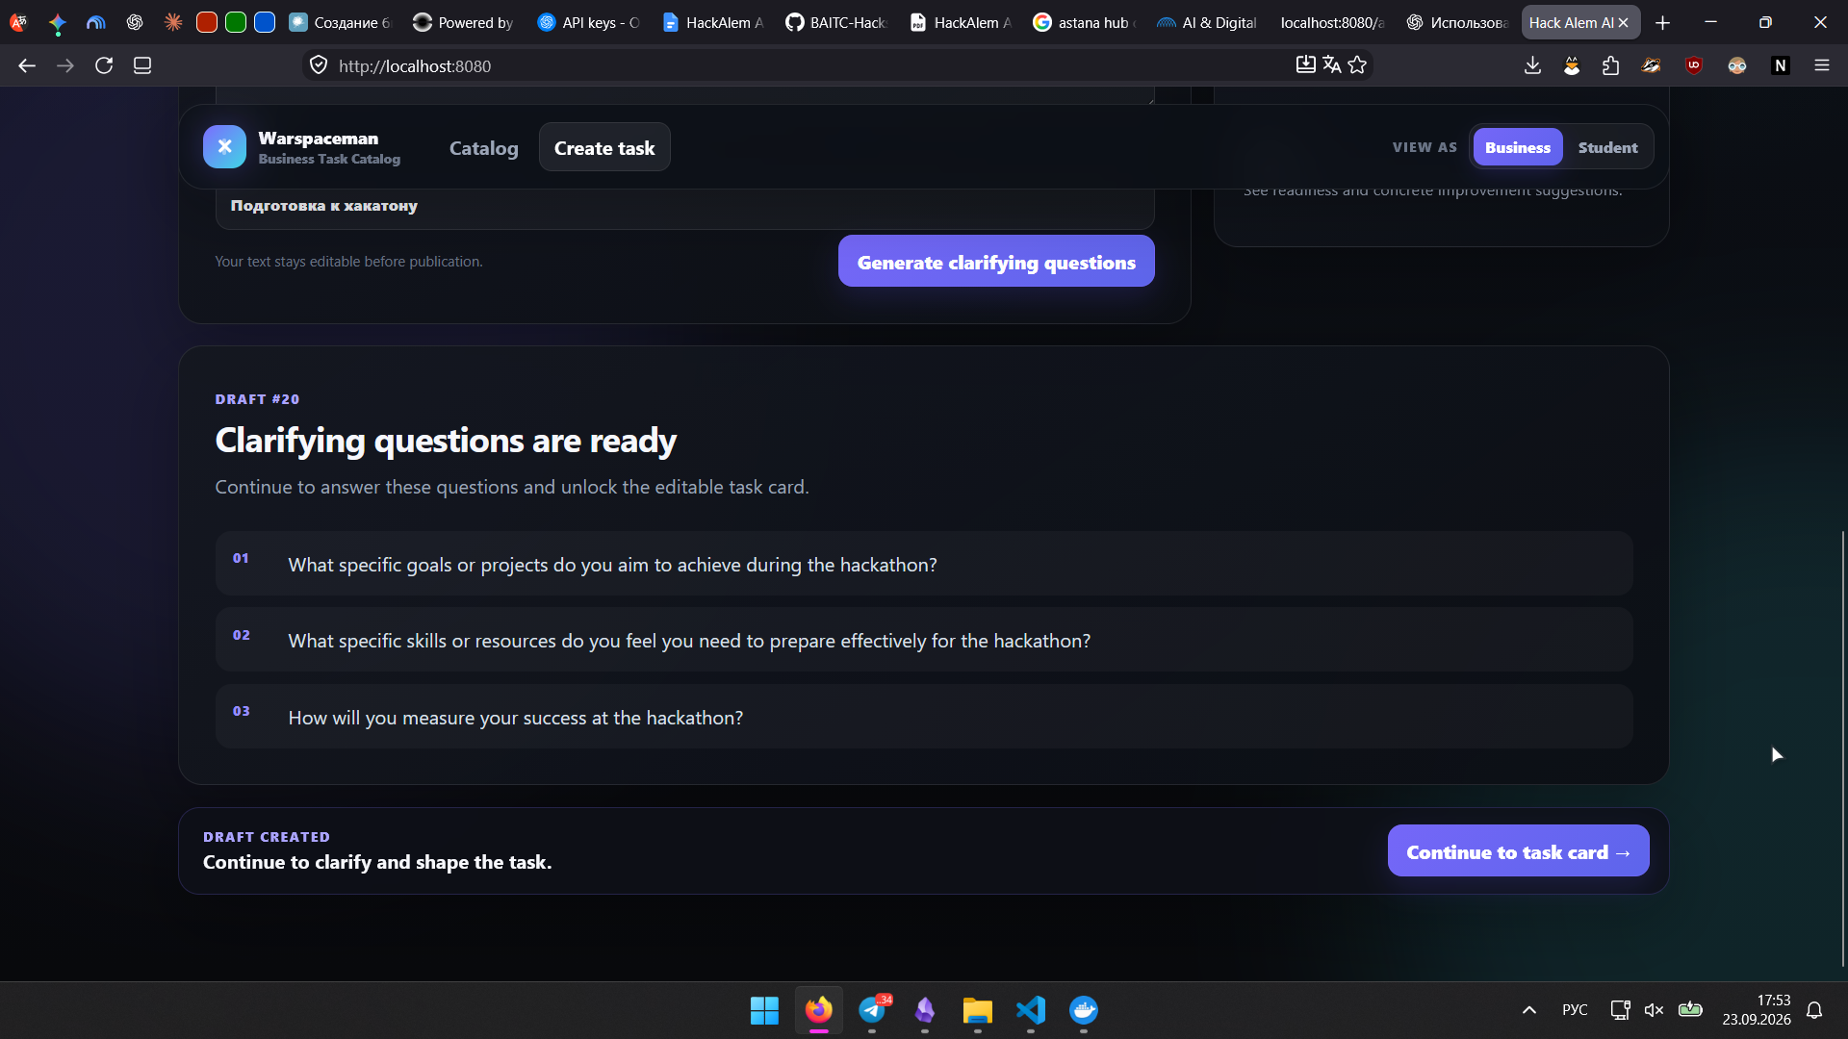1848x1039 pixels.
Task: Bookmark page with star icon
Action: [x=1357, y=64]
